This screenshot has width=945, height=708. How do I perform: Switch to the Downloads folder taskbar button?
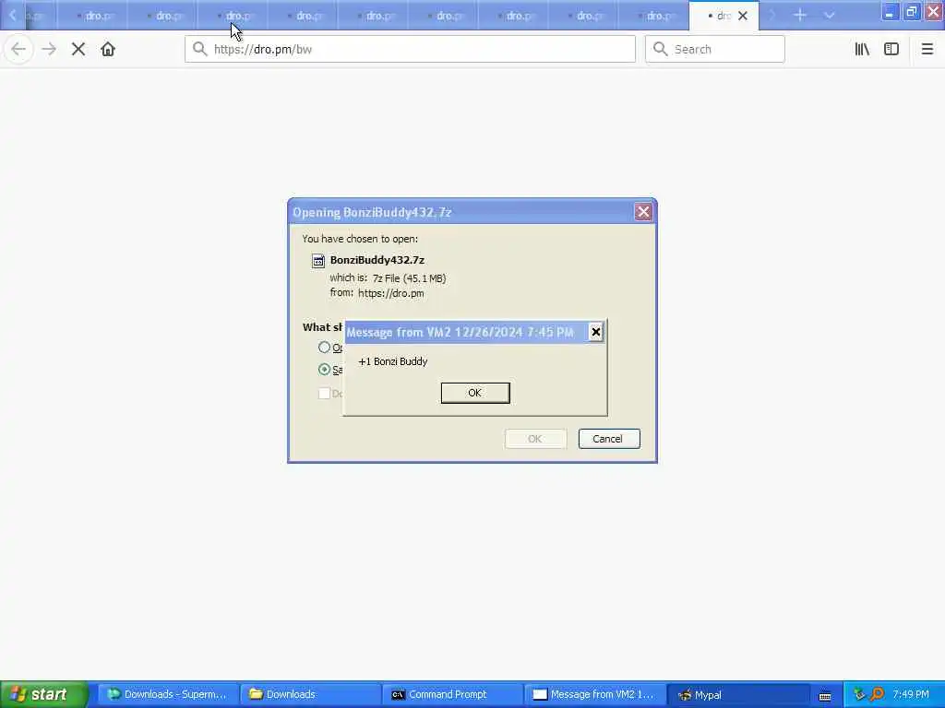click(x=310, y=694)
